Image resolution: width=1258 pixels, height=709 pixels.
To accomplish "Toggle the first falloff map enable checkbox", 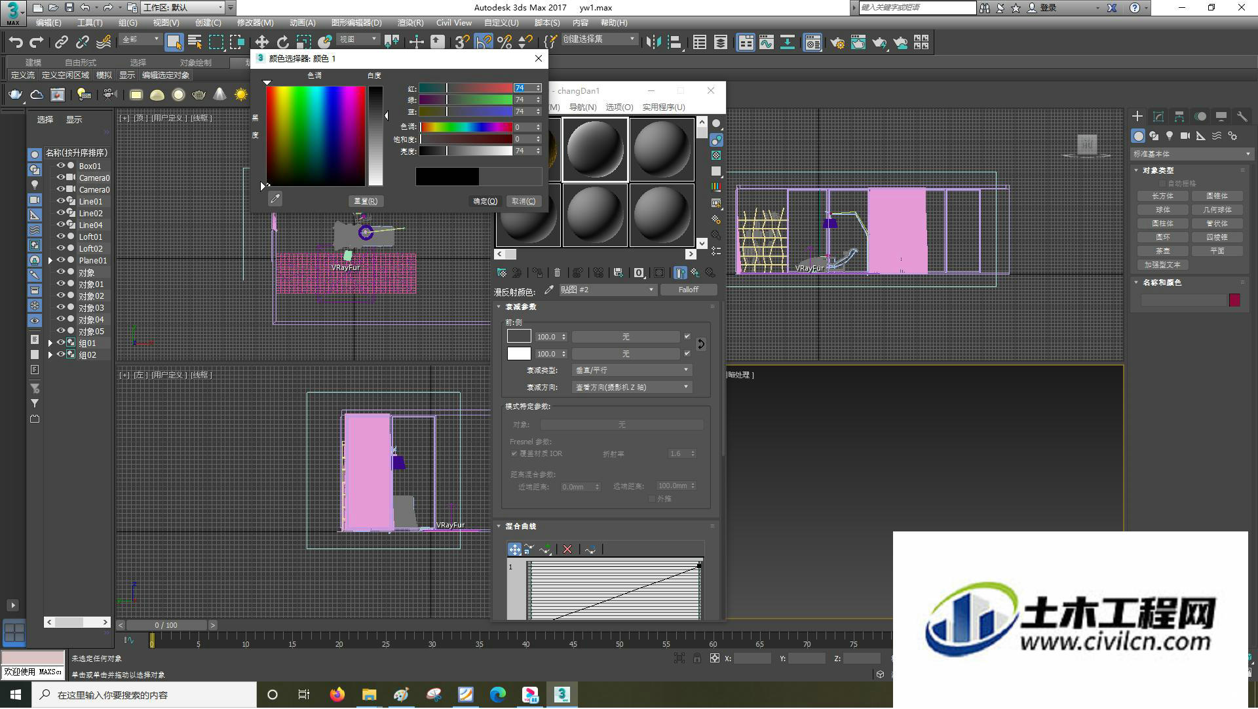I will click(x=687, y=336).
